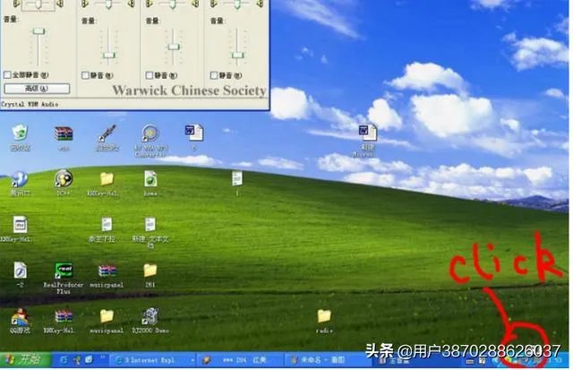The height and width of the screenshot is (370, 573).
Task: Launch RealProducer Plus shortcut
Action: tap(64, 271)
